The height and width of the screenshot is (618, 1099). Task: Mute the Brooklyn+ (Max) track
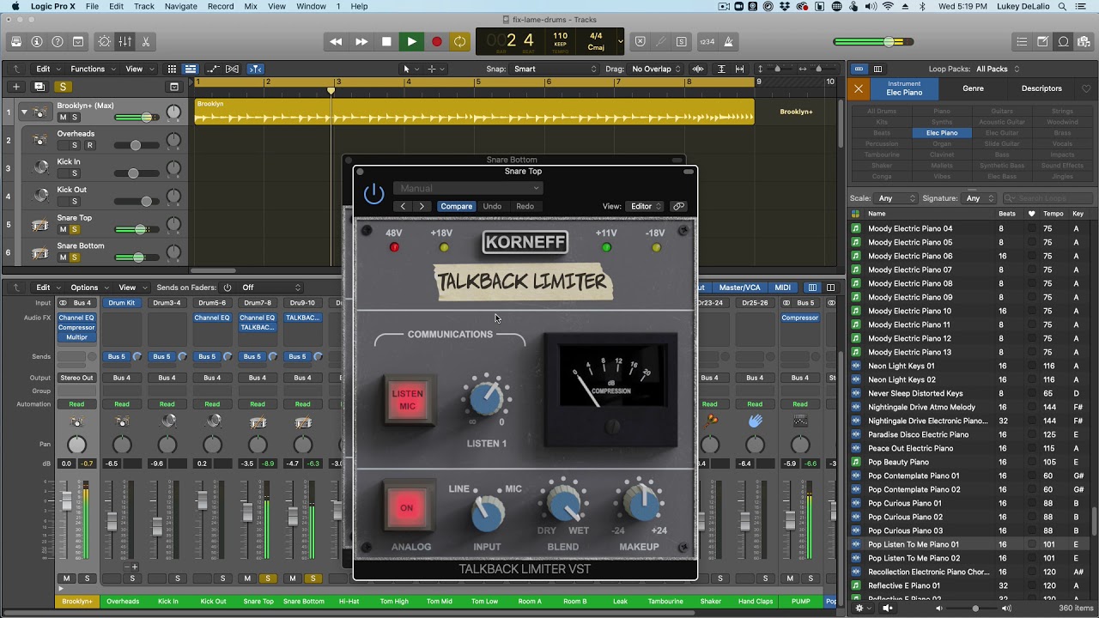coord(63,118)
